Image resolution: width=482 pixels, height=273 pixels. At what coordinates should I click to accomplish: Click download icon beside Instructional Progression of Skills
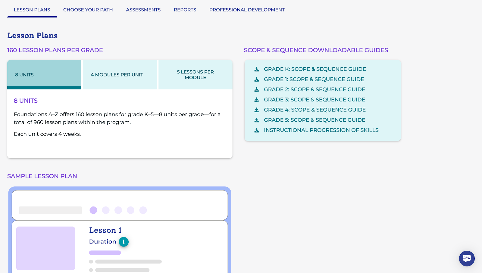click(x=257, y=130)
